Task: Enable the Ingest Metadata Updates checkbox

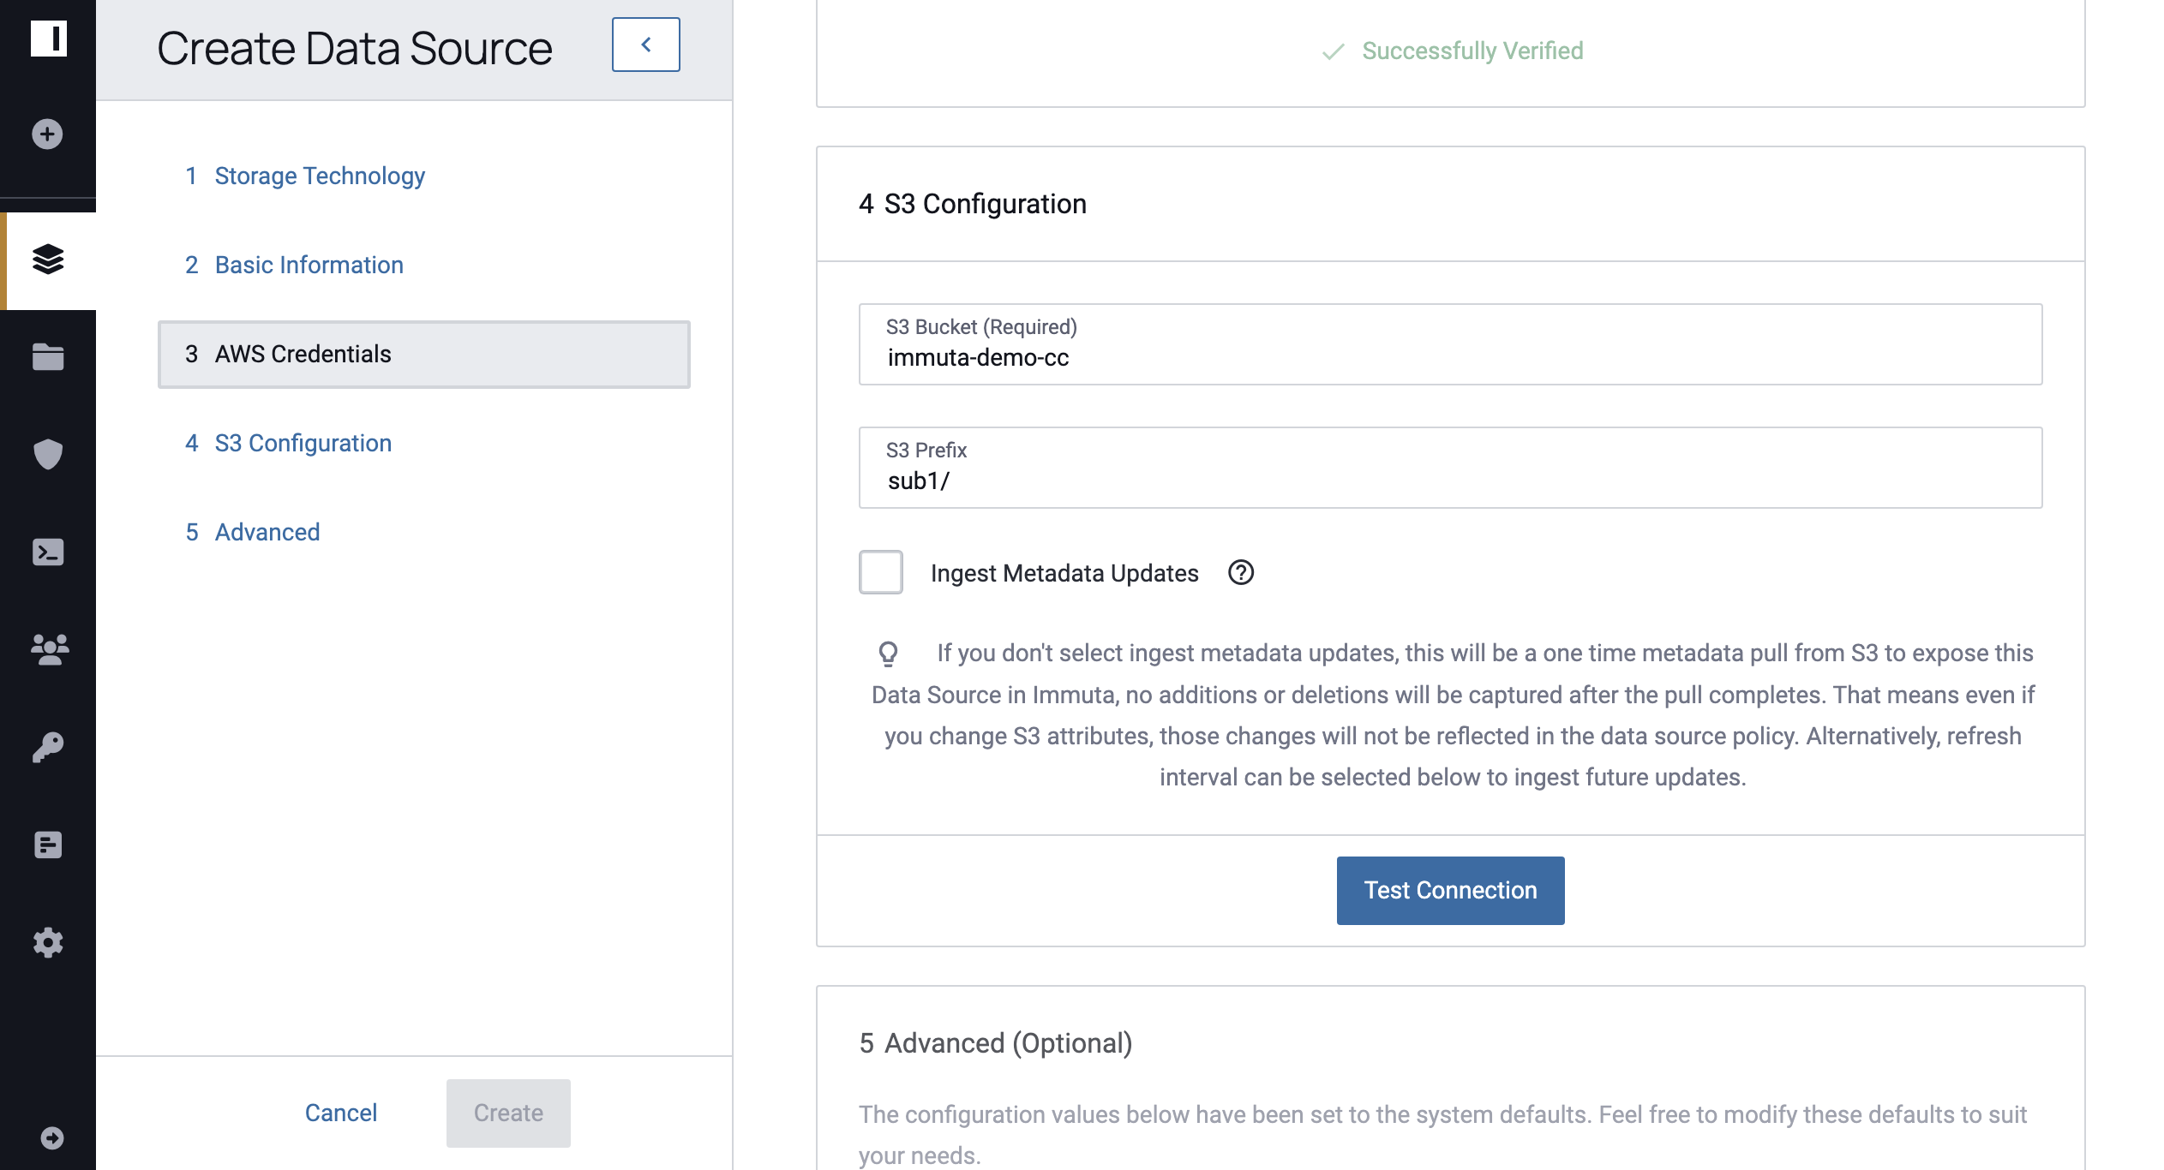Action: pos(881,572)
